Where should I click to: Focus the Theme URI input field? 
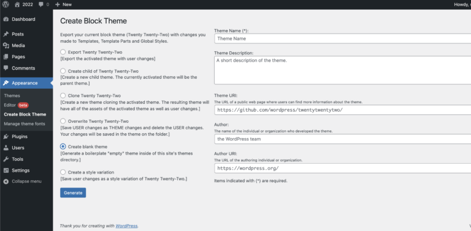[x=342, y=110]
